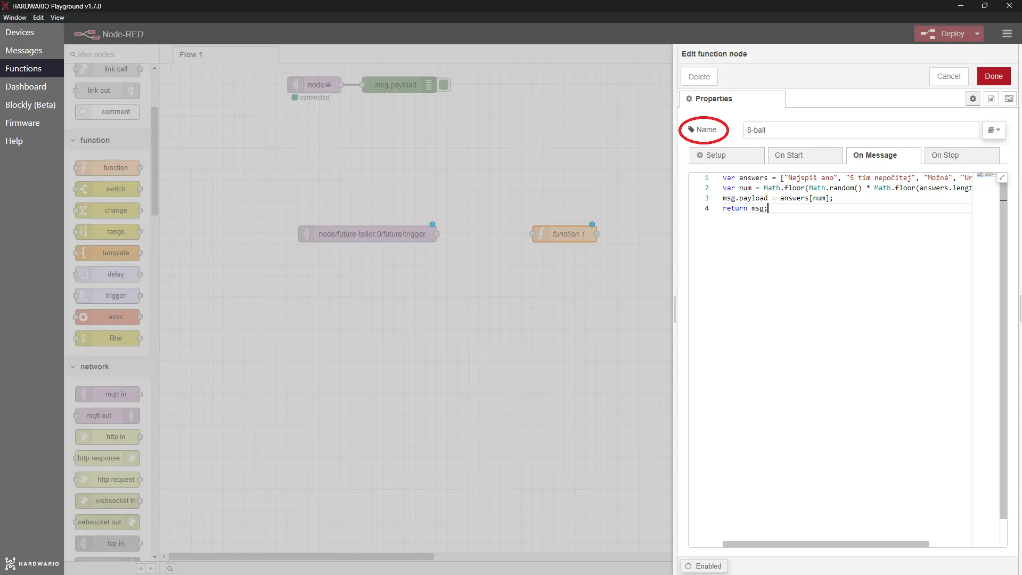Open the Window menu

pyautogui.click(x=15, y=17)
